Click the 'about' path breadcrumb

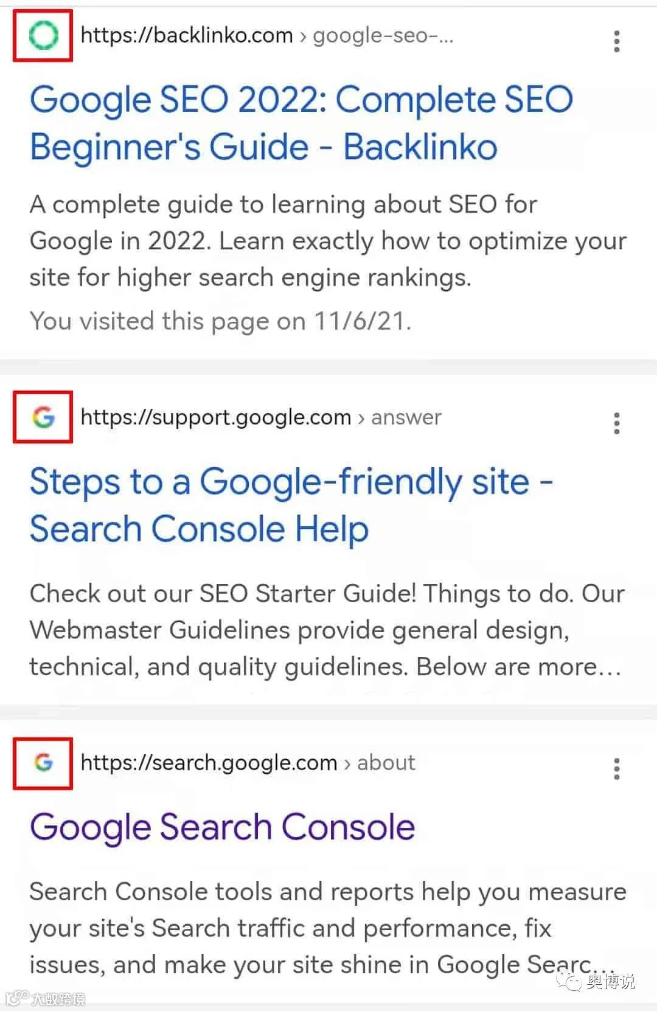[x=386, y=763]
